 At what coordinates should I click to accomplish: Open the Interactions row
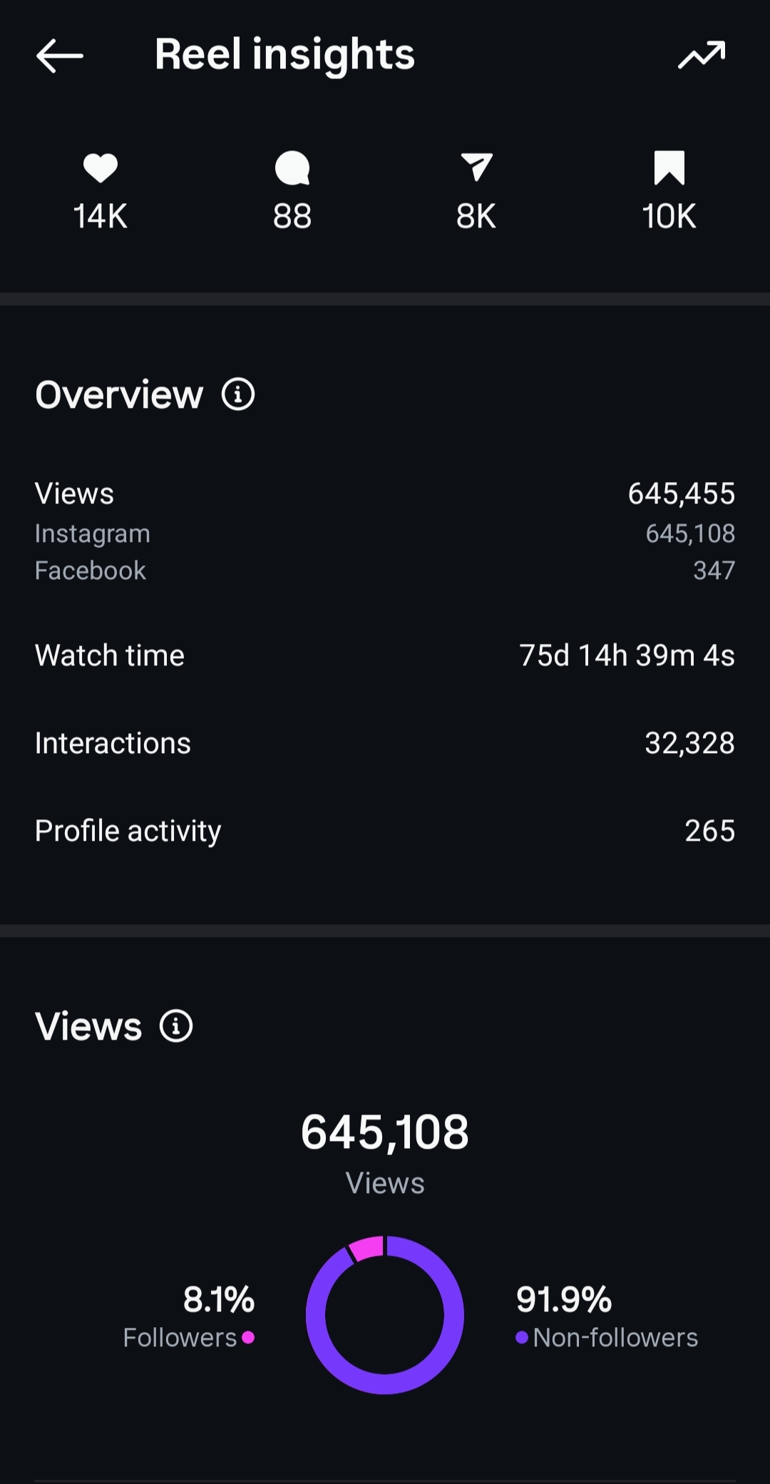click(385, 743)
